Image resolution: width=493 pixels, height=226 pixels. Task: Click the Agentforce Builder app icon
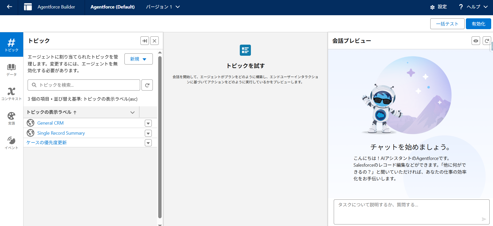28,7
